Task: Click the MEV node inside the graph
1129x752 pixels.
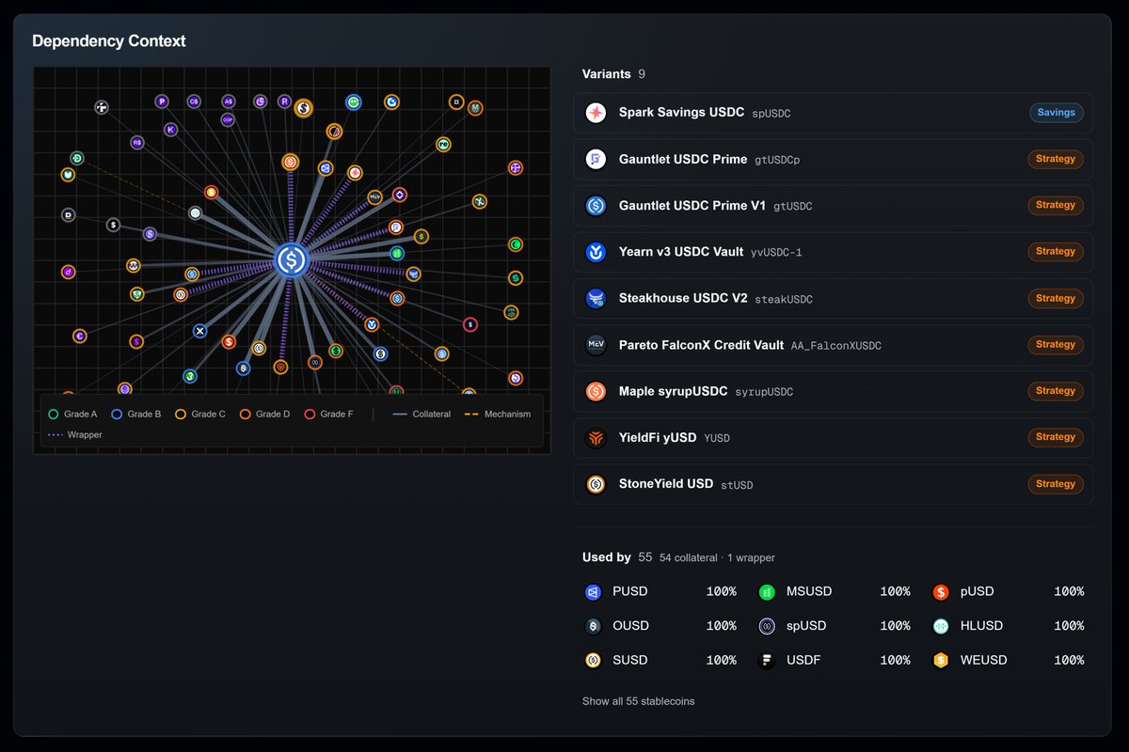Action: point(374,197)
